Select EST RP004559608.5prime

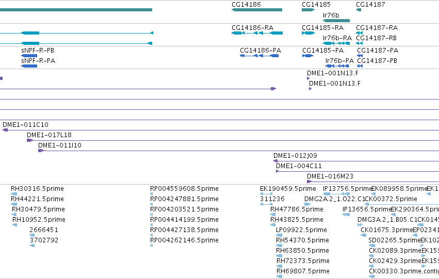[184, 189]
